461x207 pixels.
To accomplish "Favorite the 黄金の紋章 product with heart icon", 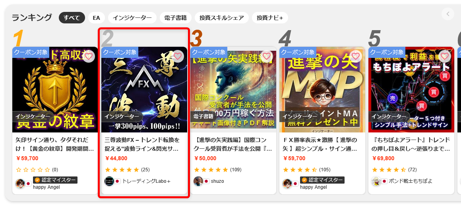I will tap(89, 56).
